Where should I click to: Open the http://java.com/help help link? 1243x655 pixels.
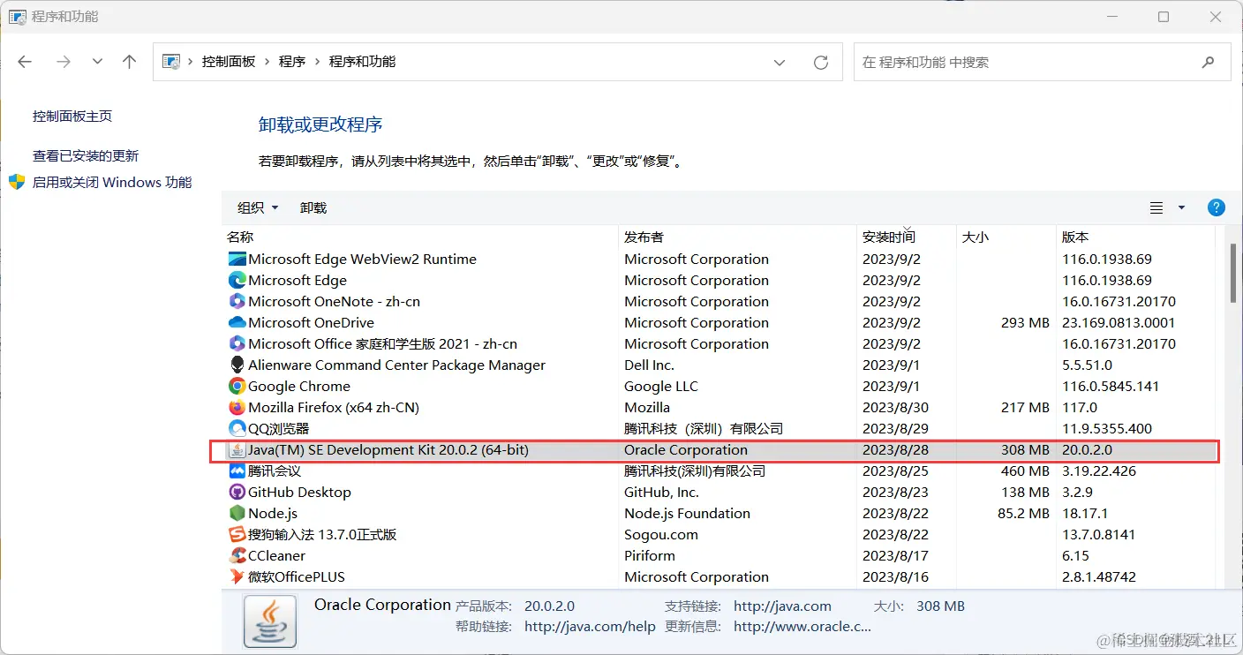click(590, 627)
